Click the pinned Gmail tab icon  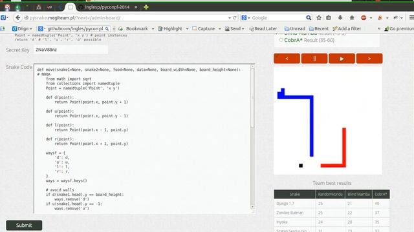point(7,7)
